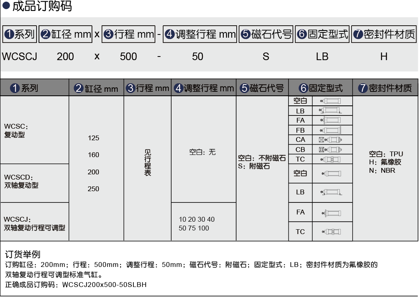The image size is (419, 297).
Task: Click the ③行程 mm box in the order code strip
Action: click(129, 34)
